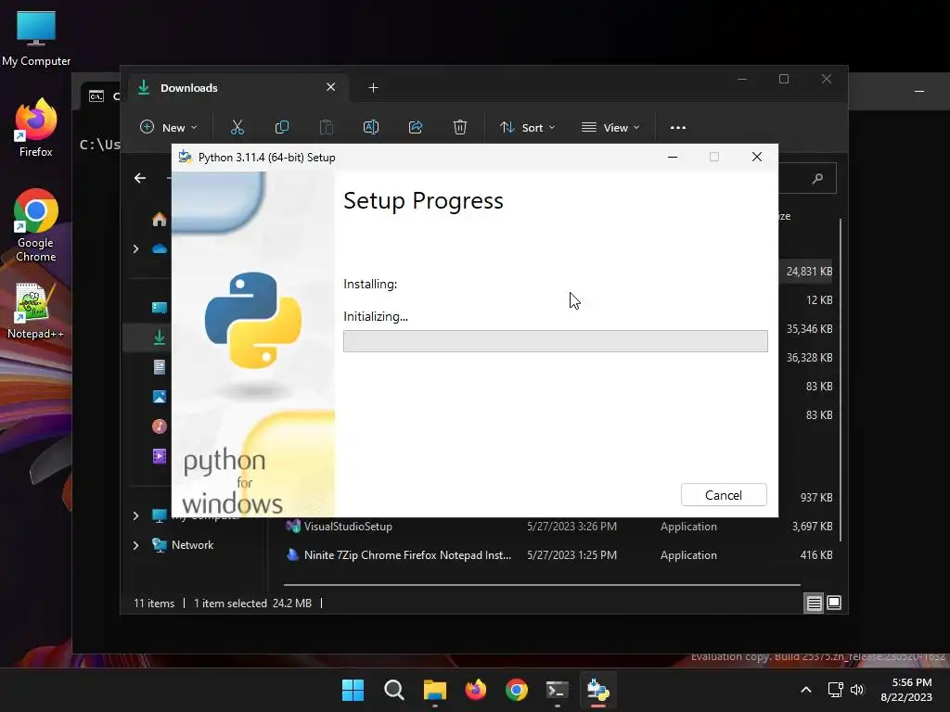Open My Computer desktop icon
Screen dimensions: 950x712
(36, 37)
